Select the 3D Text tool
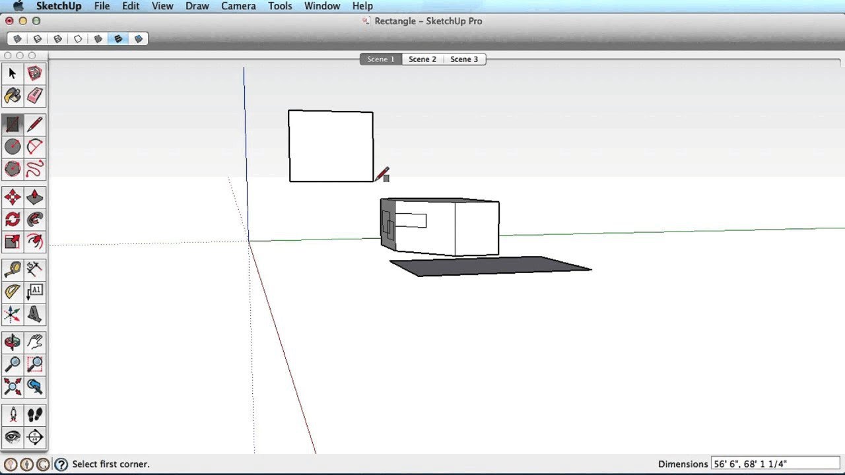The width and height of the screenshot is (845, 475). [35, 314]
